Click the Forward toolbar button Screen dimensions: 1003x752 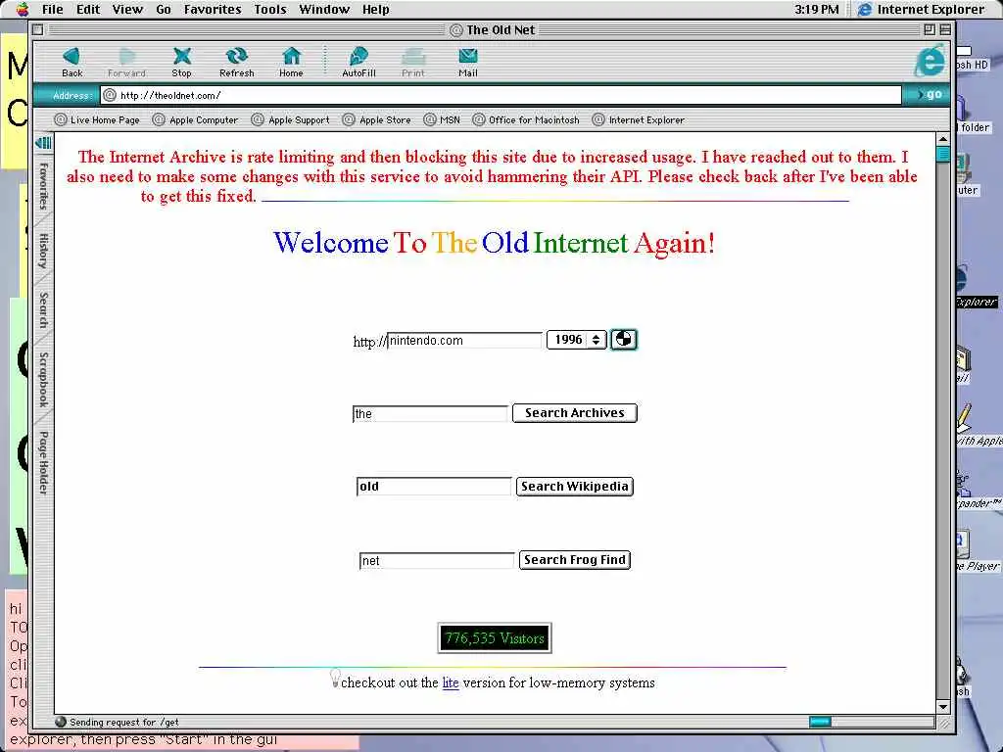point(126,62)
